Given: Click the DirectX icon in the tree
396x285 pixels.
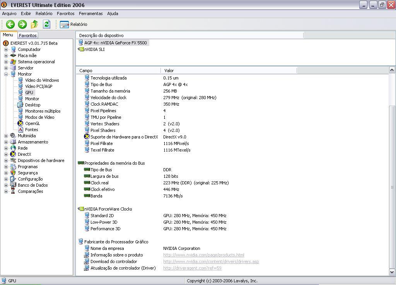Looking at the screenshot, I should click(x=13, y=154).
